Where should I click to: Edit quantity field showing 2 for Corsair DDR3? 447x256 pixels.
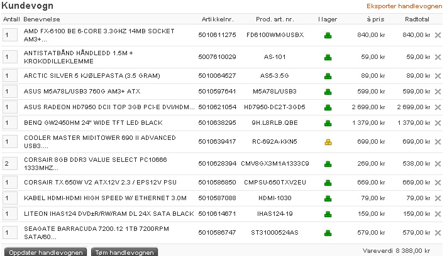10,163
